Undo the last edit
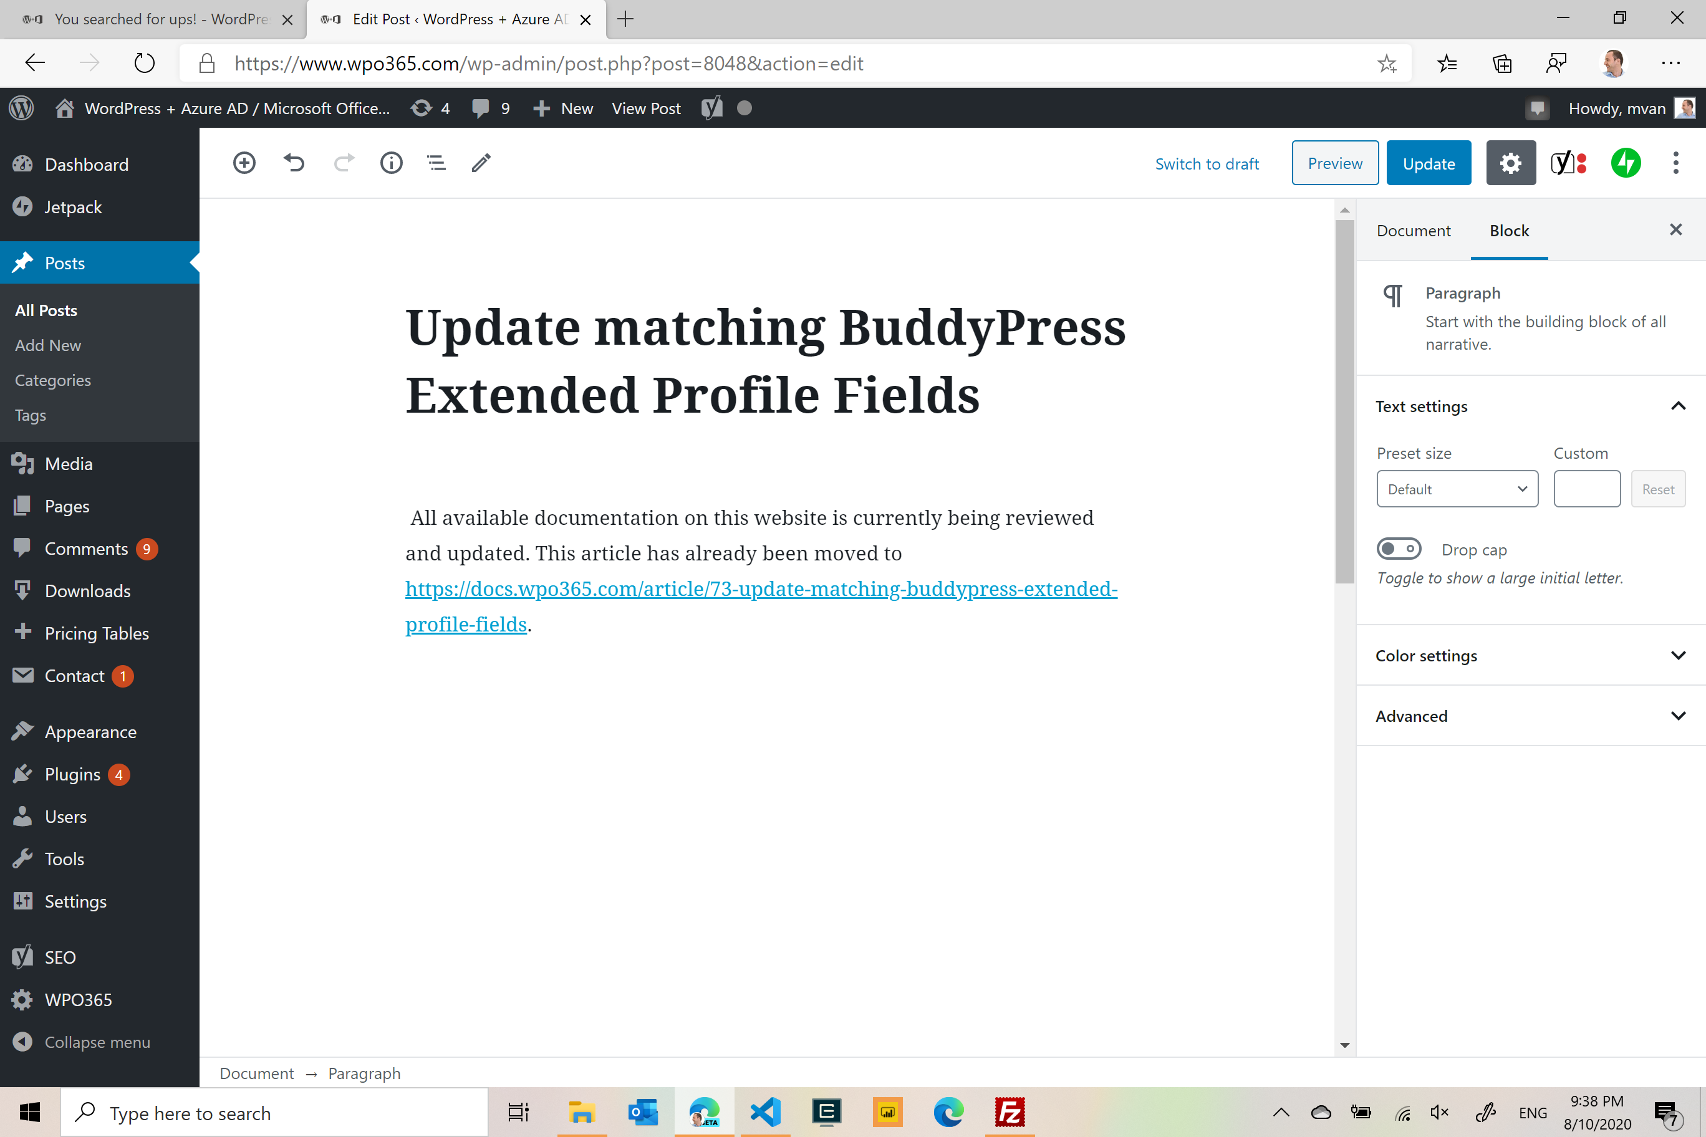Screen dimensions: 1706x1137 click(294, 163)
